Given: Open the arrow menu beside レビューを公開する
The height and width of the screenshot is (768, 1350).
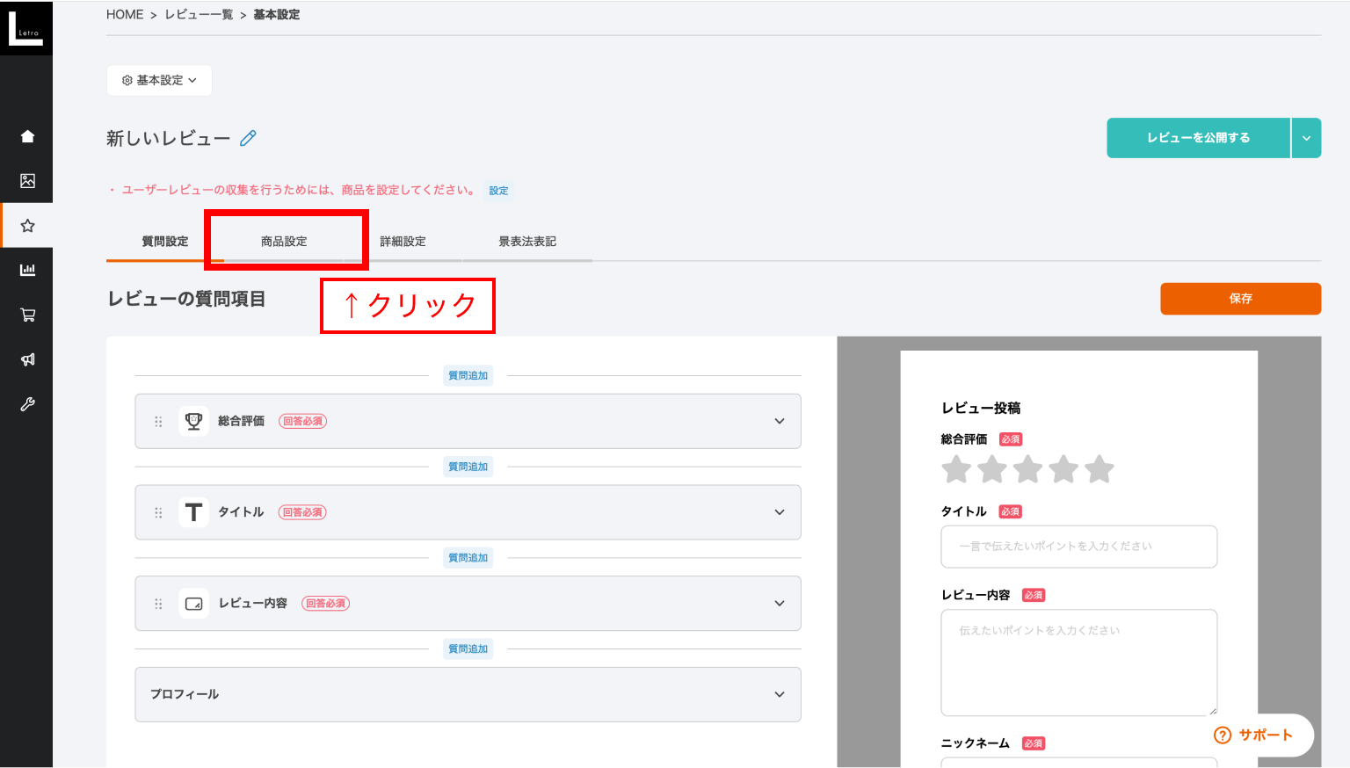Looking at the screenshot, I should 1306,138.
